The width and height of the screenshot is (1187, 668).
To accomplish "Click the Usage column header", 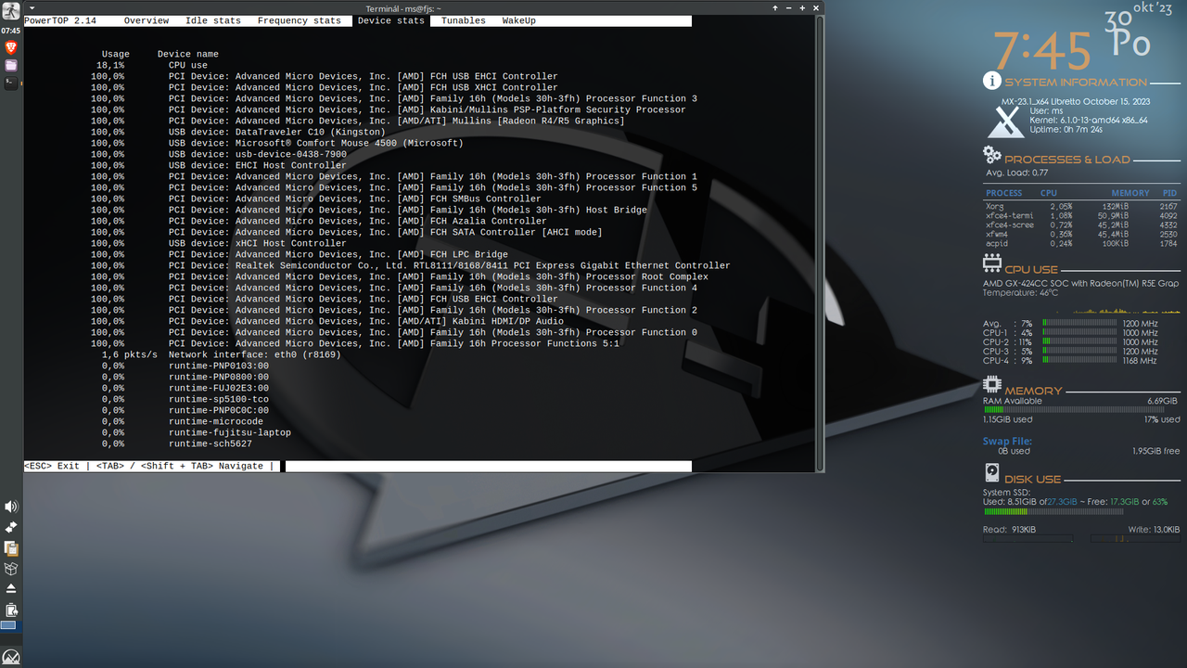I will click(116, 54).
